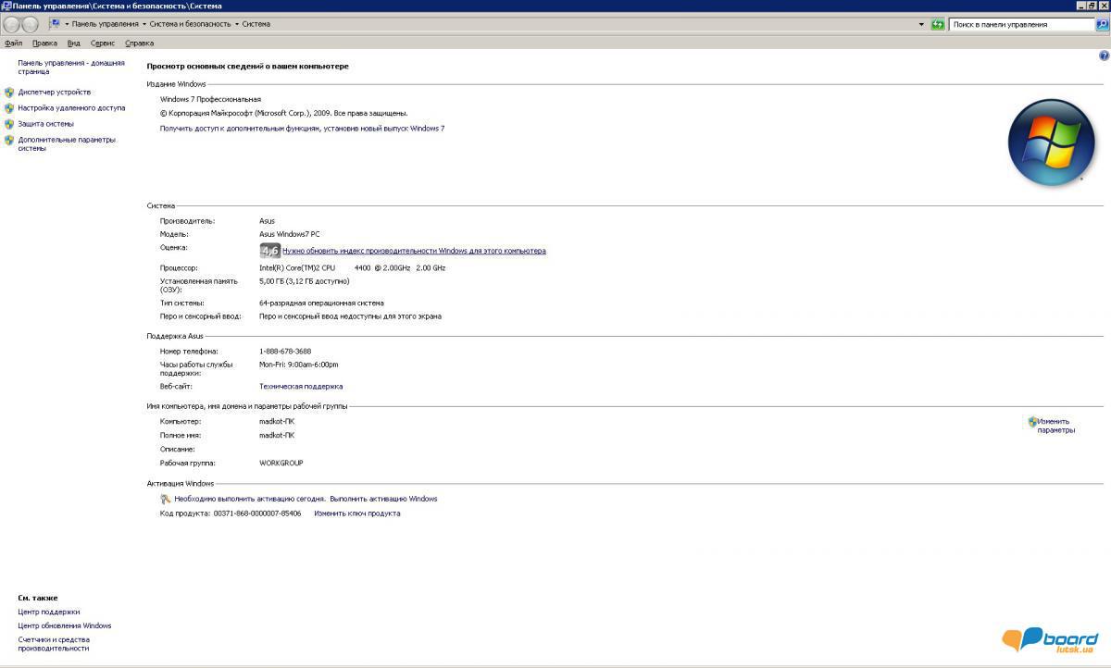This screenshot has height=668, width=1111.
Task: Click the shield icon beside Защита системы
Action: [x=9, y=124]
